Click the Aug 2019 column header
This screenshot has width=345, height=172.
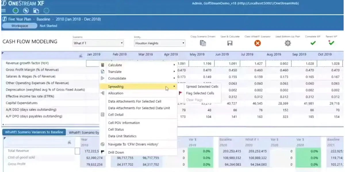(x=274, y=54)
